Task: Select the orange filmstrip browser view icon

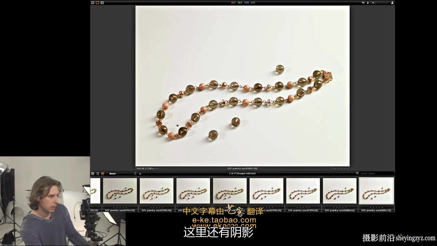Action: (102, 174)
